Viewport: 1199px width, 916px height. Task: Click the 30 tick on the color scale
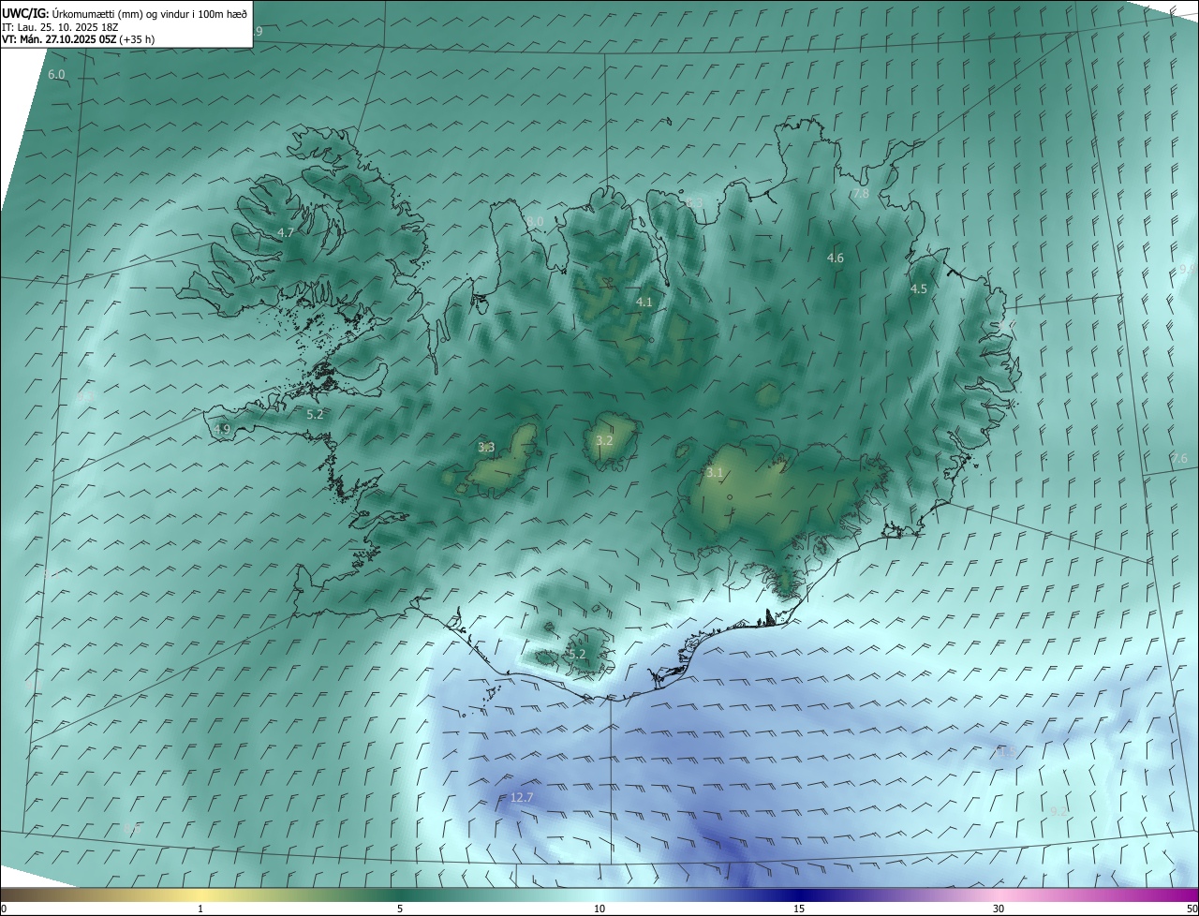[999, 909]
